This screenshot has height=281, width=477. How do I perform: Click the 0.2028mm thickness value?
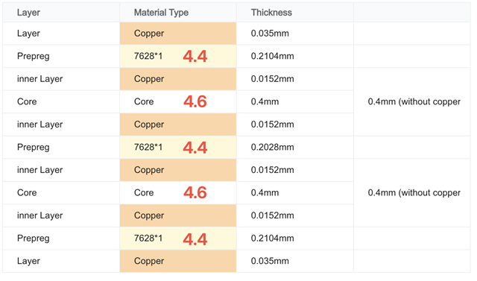coord(272,147)
